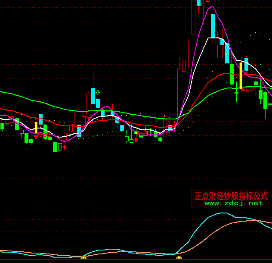Click the left smiley face marker at bottom

point(83,259)
